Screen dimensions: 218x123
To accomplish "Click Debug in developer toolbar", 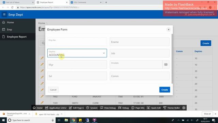I will pos(123,108).
